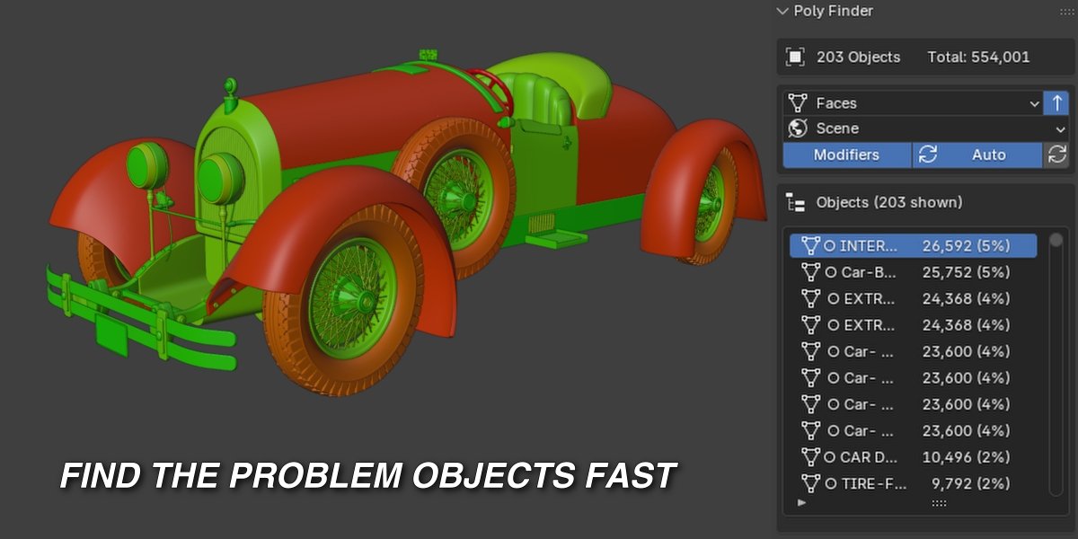Image resolution: width=1078 pixels, height=539 pixels.
Task: Click the refresh icon right of Auto
Action: click(x=1056, y=155)
